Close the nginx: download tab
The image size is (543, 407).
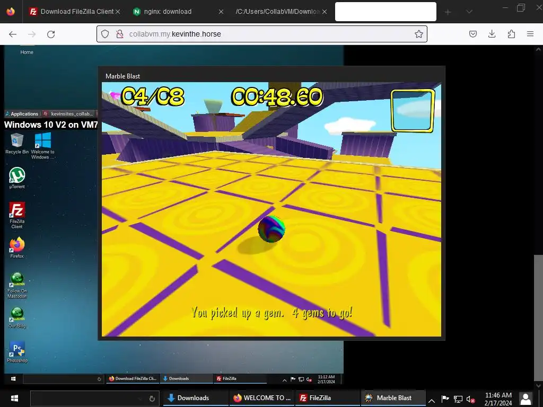[221, 12]
